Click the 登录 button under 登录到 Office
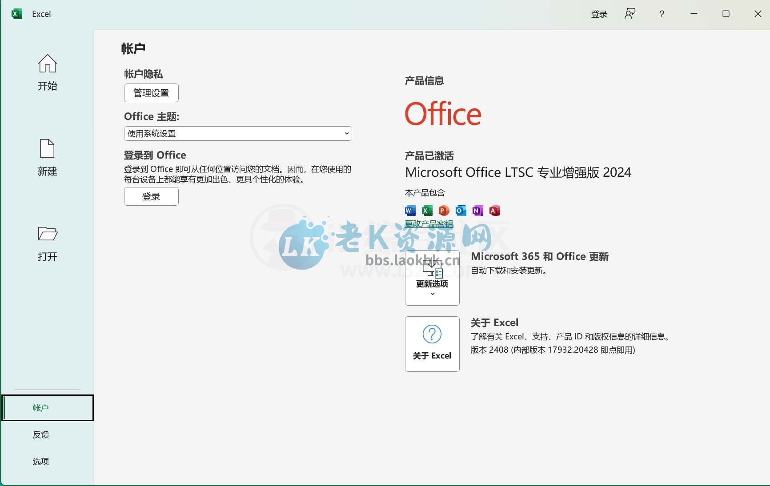 (x=151, y=196)
